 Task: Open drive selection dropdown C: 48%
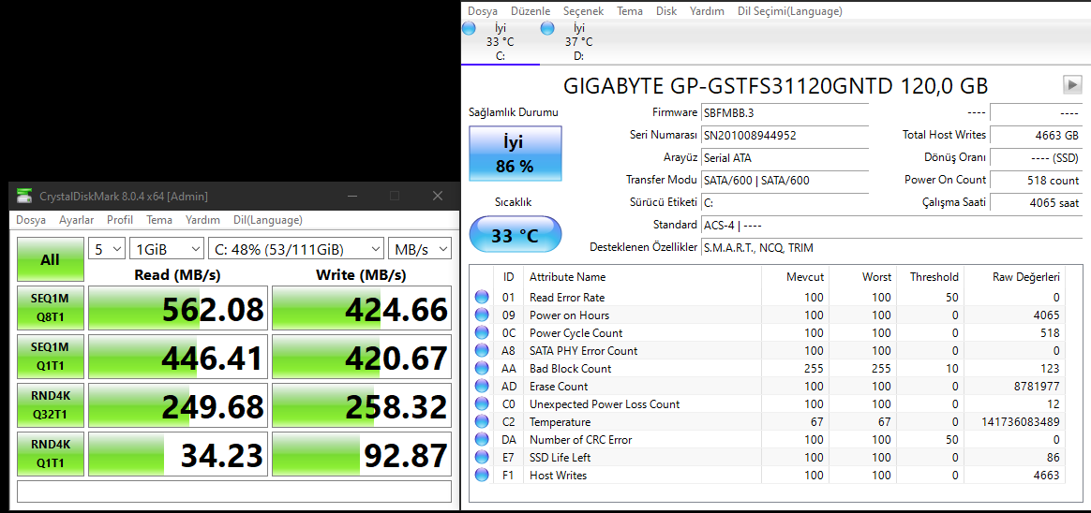[x=296, y=249]
